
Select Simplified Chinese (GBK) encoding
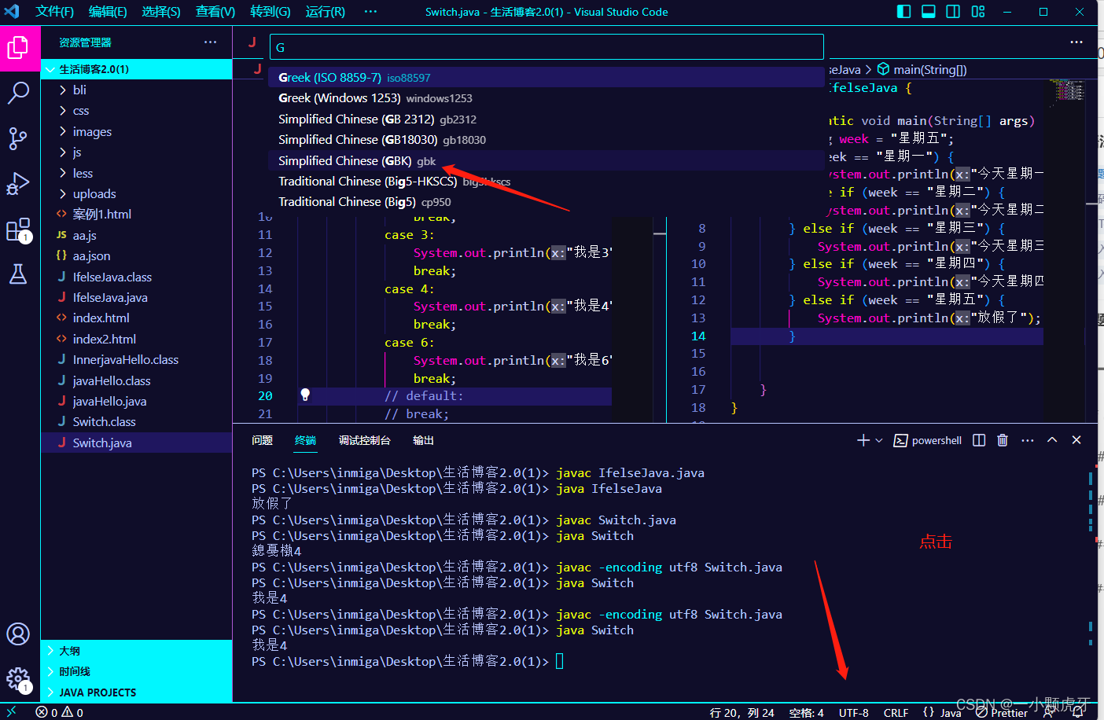click(546, 160)
